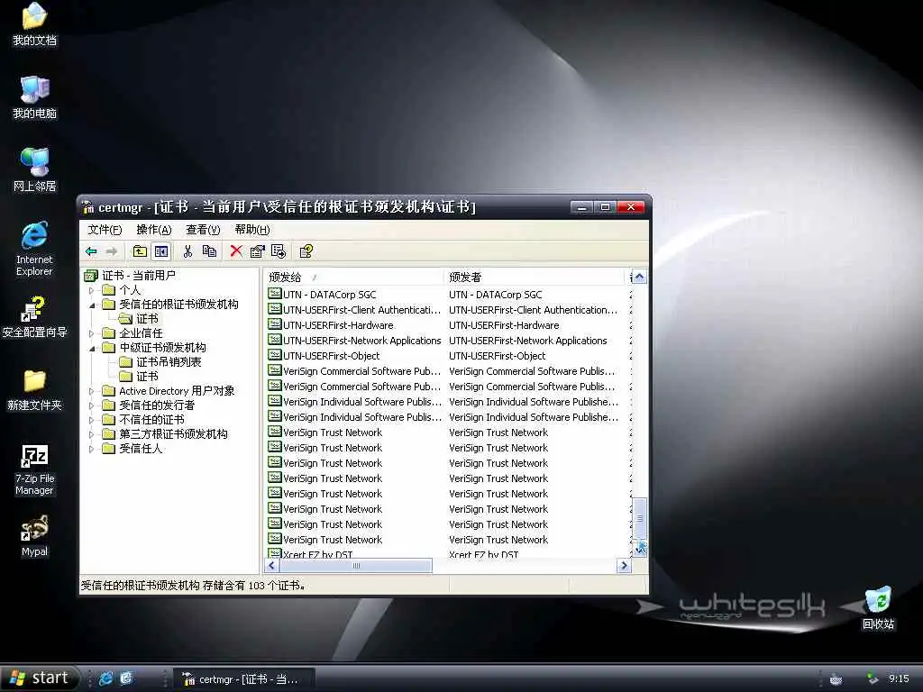Click second quick launch browser icon
923x692 pixels.
tap(126, 678)
